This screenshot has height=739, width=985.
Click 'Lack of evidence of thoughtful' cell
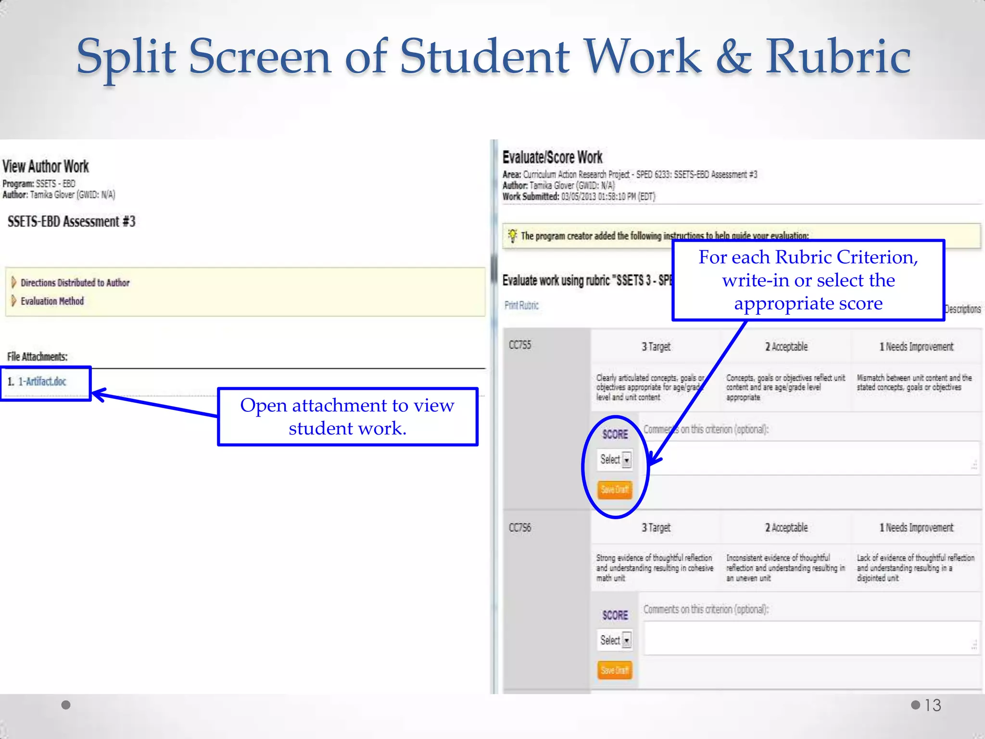[x=916, y=568]
